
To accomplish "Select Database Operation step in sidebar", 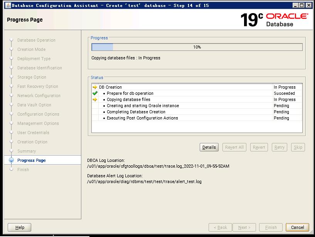I will [36, 40].
